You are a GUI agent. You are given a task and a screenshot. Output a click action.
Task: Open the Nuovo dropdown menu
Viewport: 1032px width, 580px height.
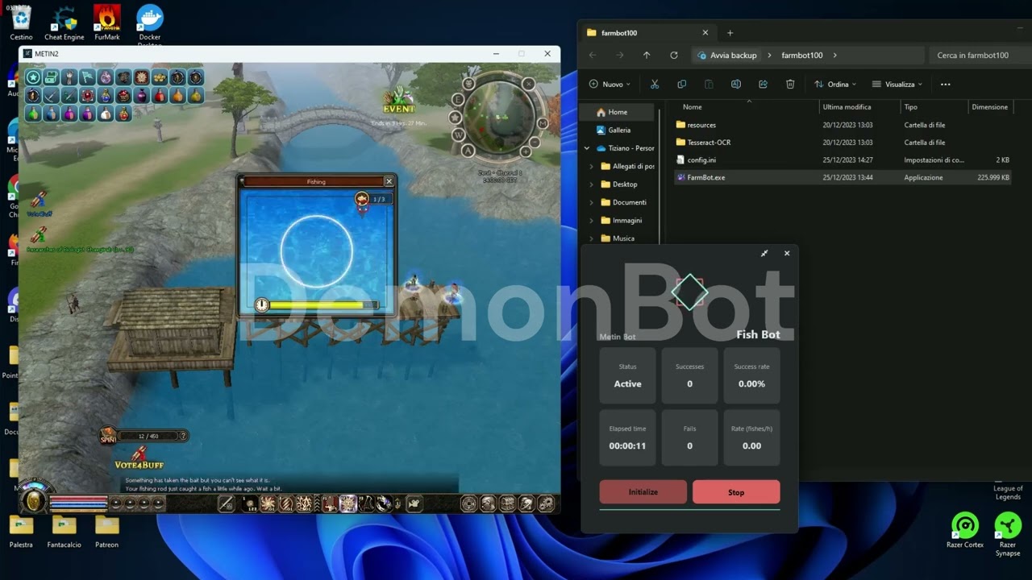tap(610, 84)
